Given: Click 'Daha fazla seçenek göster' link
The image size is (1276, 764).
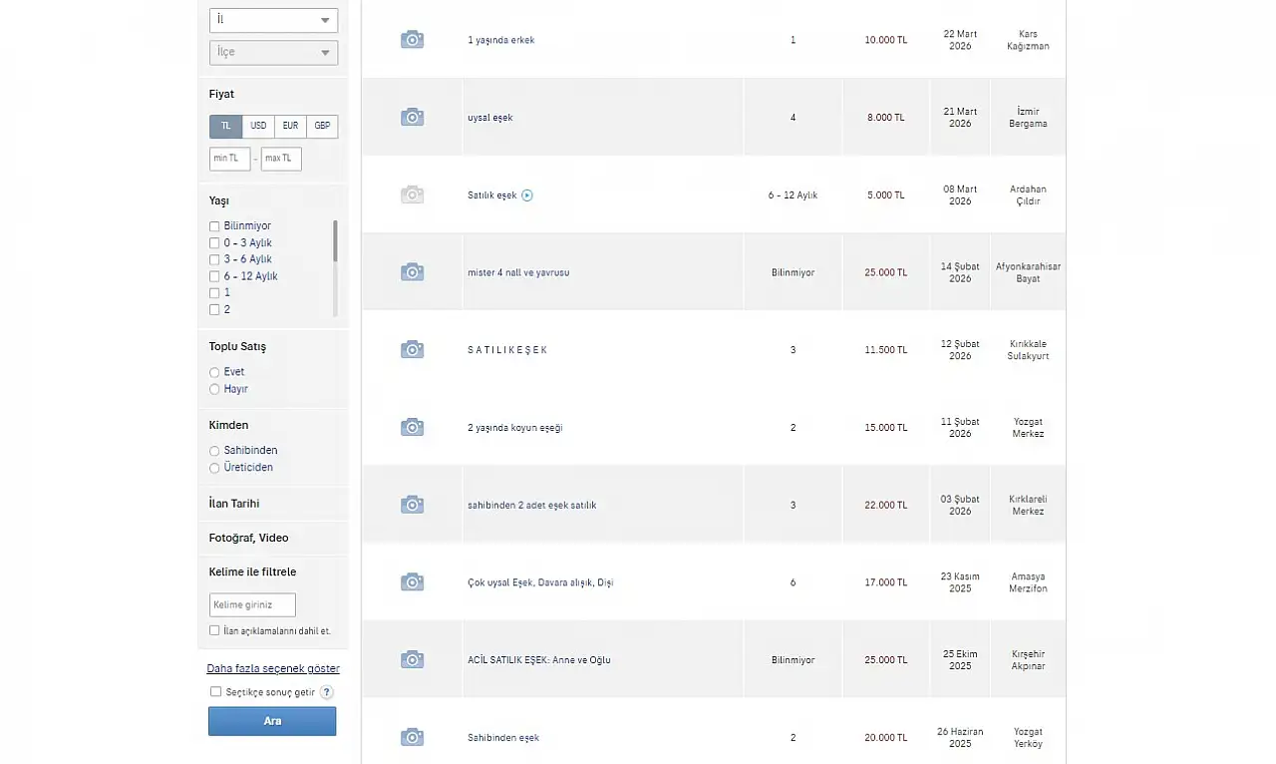Looking at the screenshot, I should click(273, 668).
